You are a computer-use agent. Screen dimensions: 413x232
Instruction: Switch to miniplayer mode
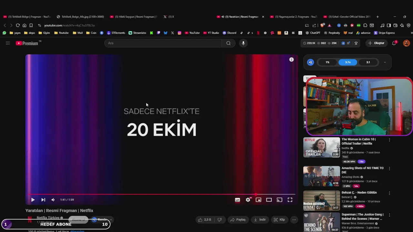tap(258, 200)
